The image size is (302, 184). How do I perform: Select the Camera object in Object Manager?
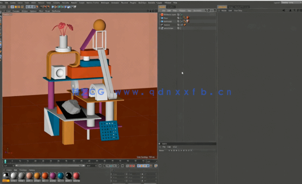click(x=167, y=25)
